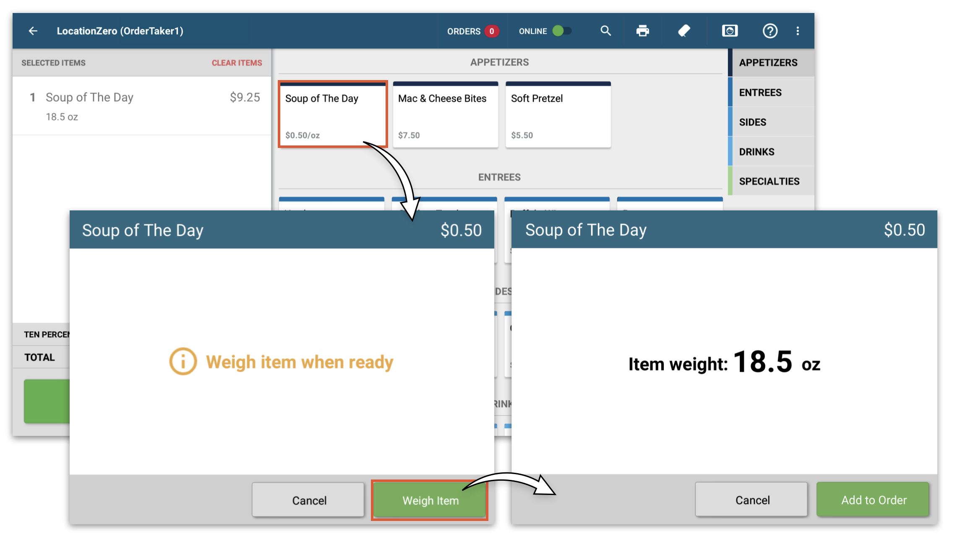The image size is (955, 539).
Task: Click the back arrow icon
Action: coord(33,30)
